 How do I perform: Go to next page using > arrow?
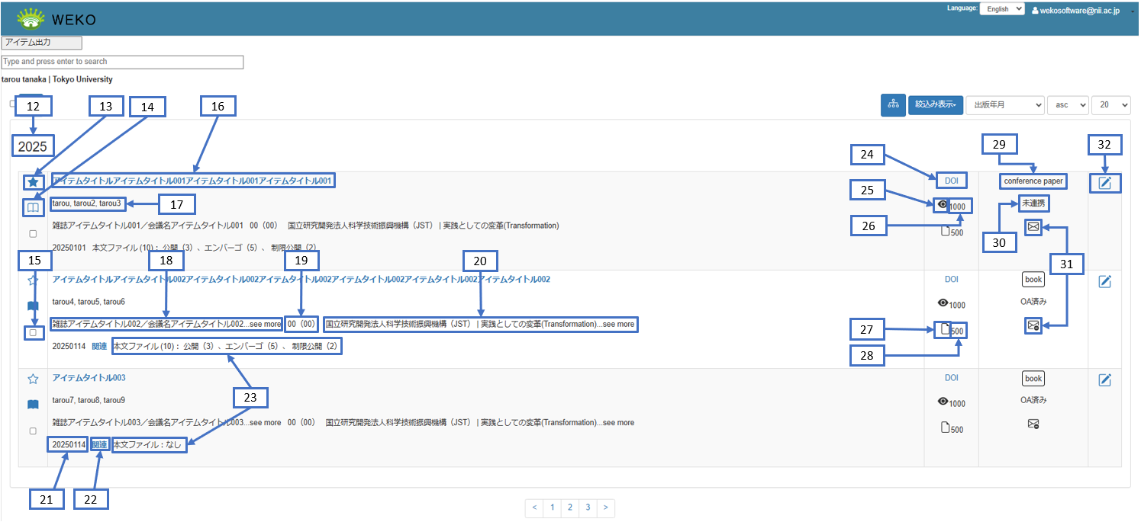(x=605, y=508)
